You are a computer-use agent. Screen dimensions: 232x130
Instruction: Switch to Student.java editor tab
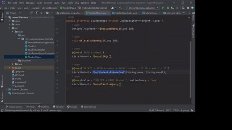pyautogui.click(x=151, y=13)
